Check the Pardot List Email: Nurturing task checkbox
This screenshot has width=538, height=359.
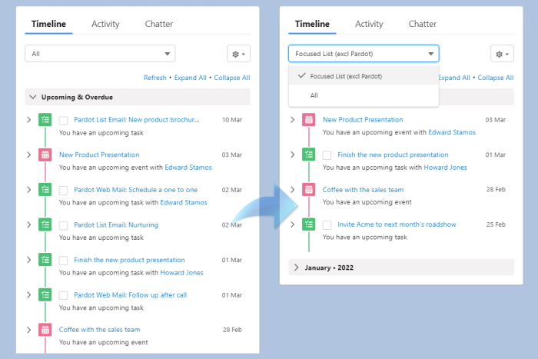(64, 225)
